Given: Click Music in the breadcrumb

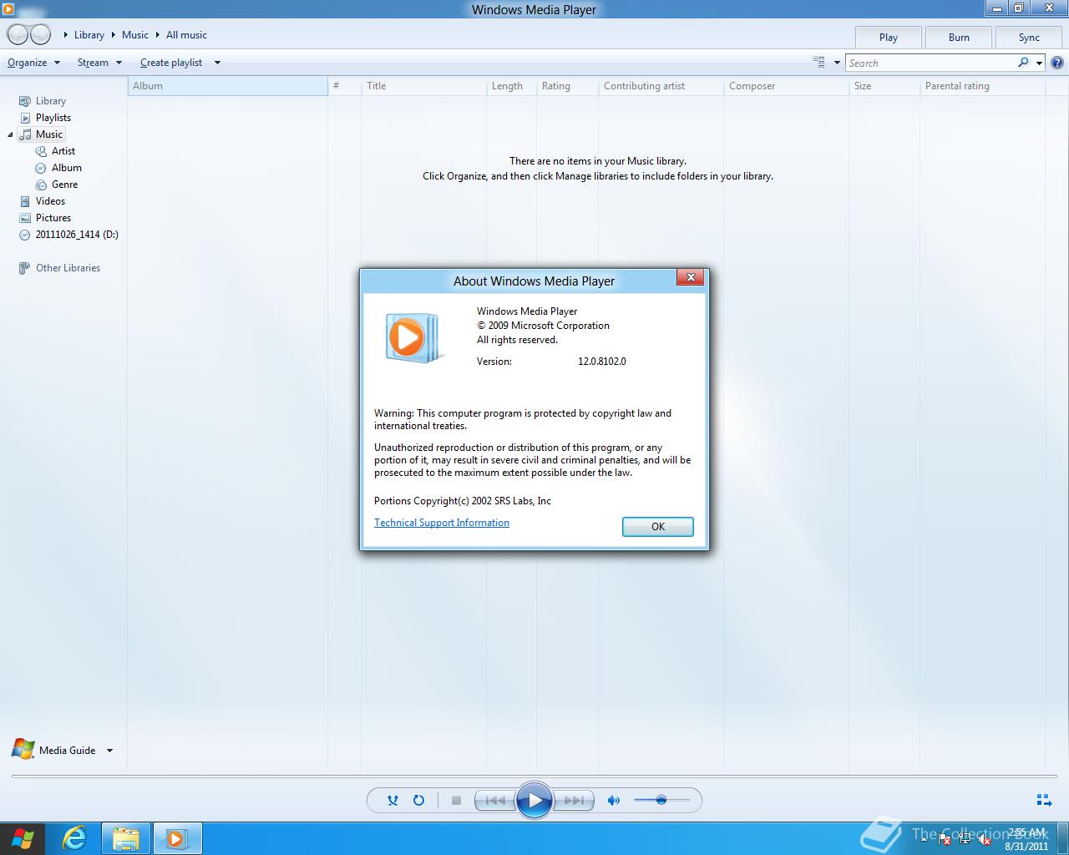Looking at the screenshot, I should click(x=135, y=35).
